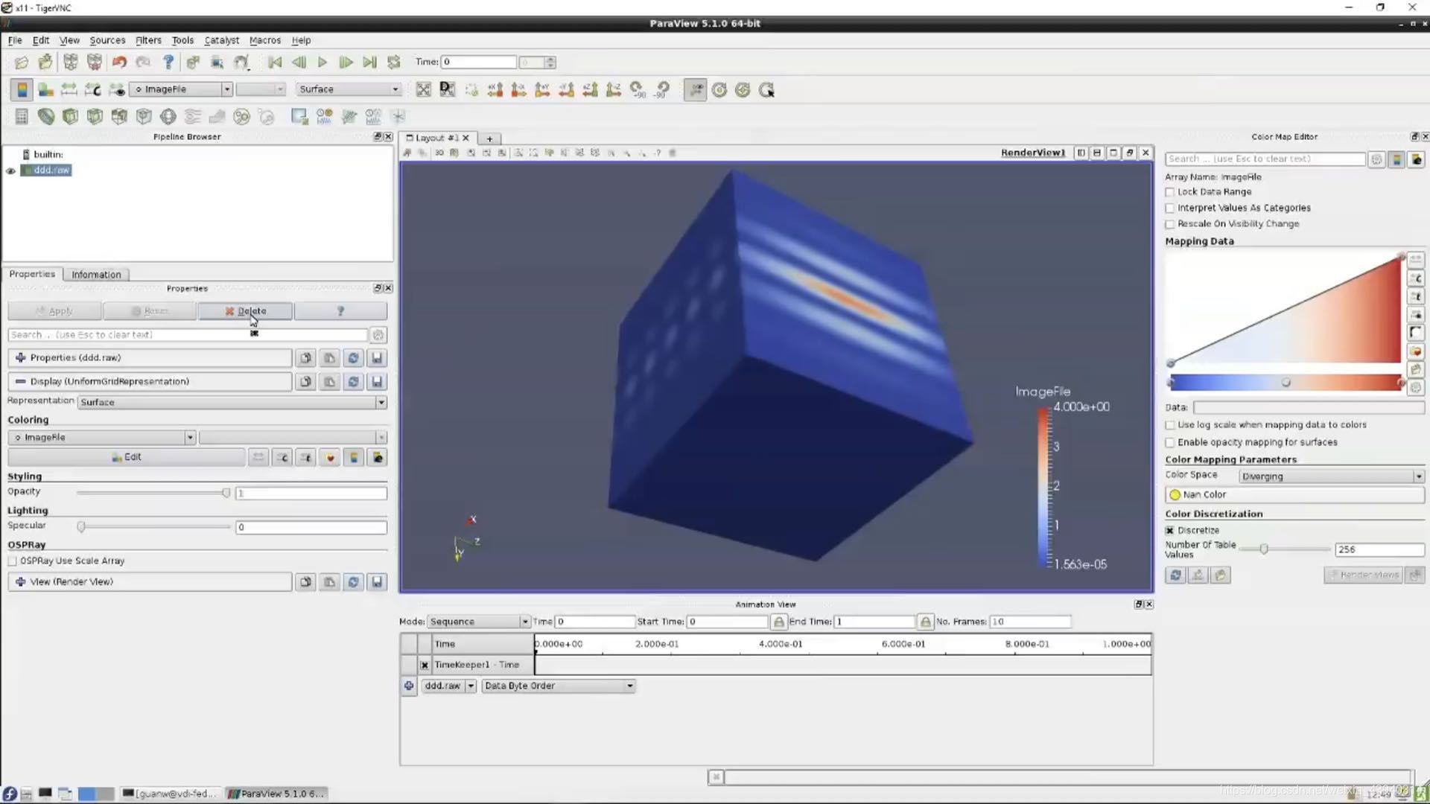Open the File menu
Viewport: 1430px width, 804px height.
[15, 40]
